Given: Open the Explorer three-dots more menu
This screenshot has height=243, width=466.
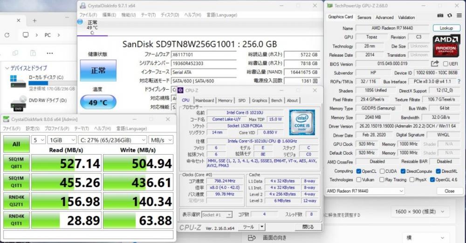Looking at the screenshot, I should pyautogui.click(x=50, y=53).
